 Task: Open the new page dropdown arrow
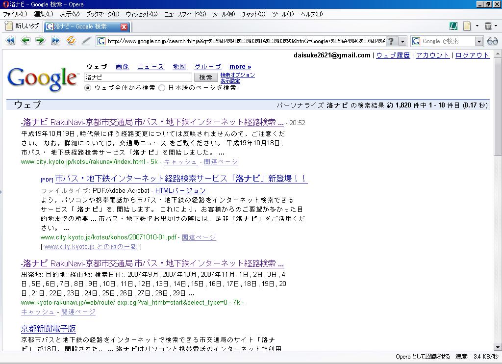pyautogui.click(x=477, y=26)
